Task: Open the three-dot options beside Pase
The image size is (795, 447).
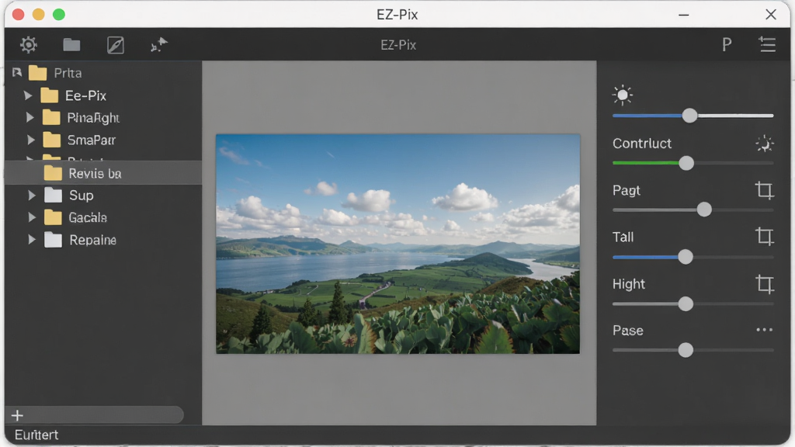Action: click(765, 330)
